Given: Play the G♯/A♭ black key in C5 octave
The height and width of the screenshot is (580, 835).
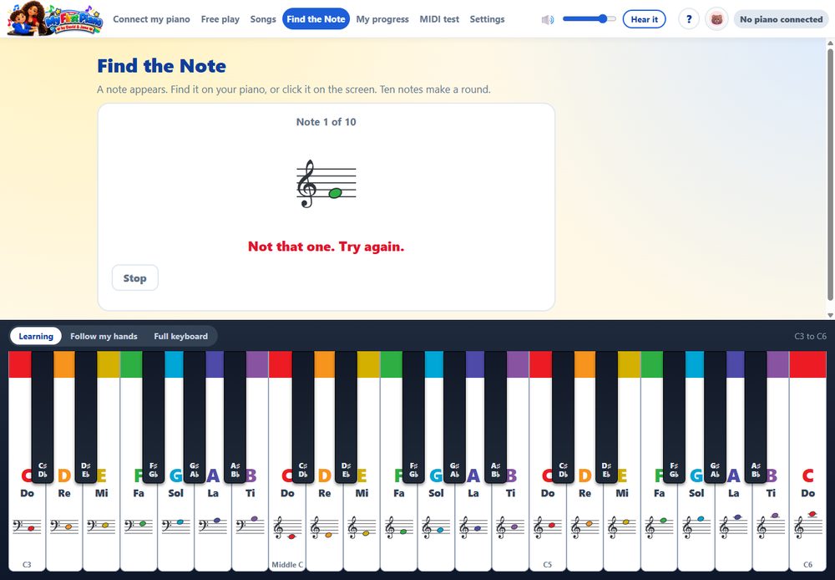Looking at the screenshot, I should [x=715, y=416].
